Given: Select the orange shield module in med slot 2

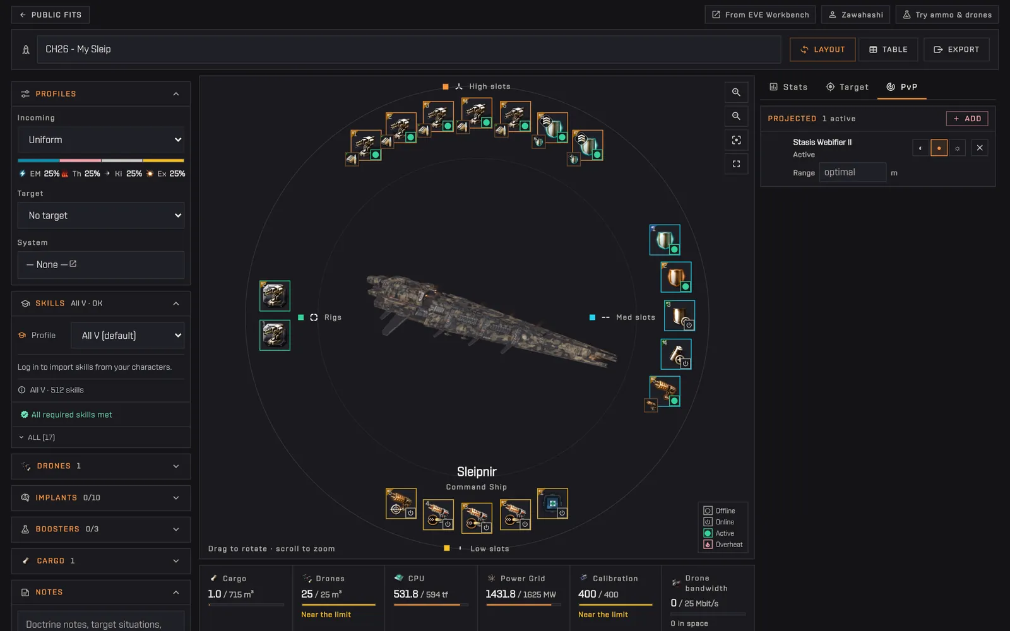Looking at the screenshot, I should coord(676,277).
